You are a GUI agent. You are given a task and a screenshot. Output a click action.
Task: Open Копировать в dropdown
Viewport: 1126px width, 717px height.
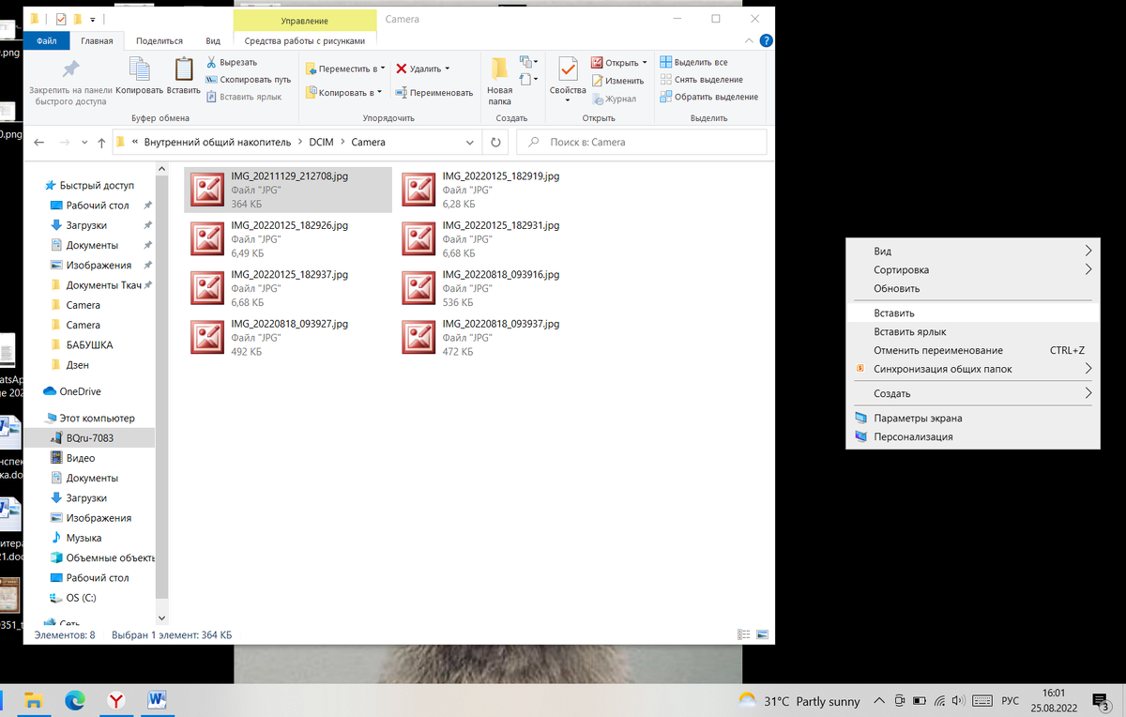point(343,93)
